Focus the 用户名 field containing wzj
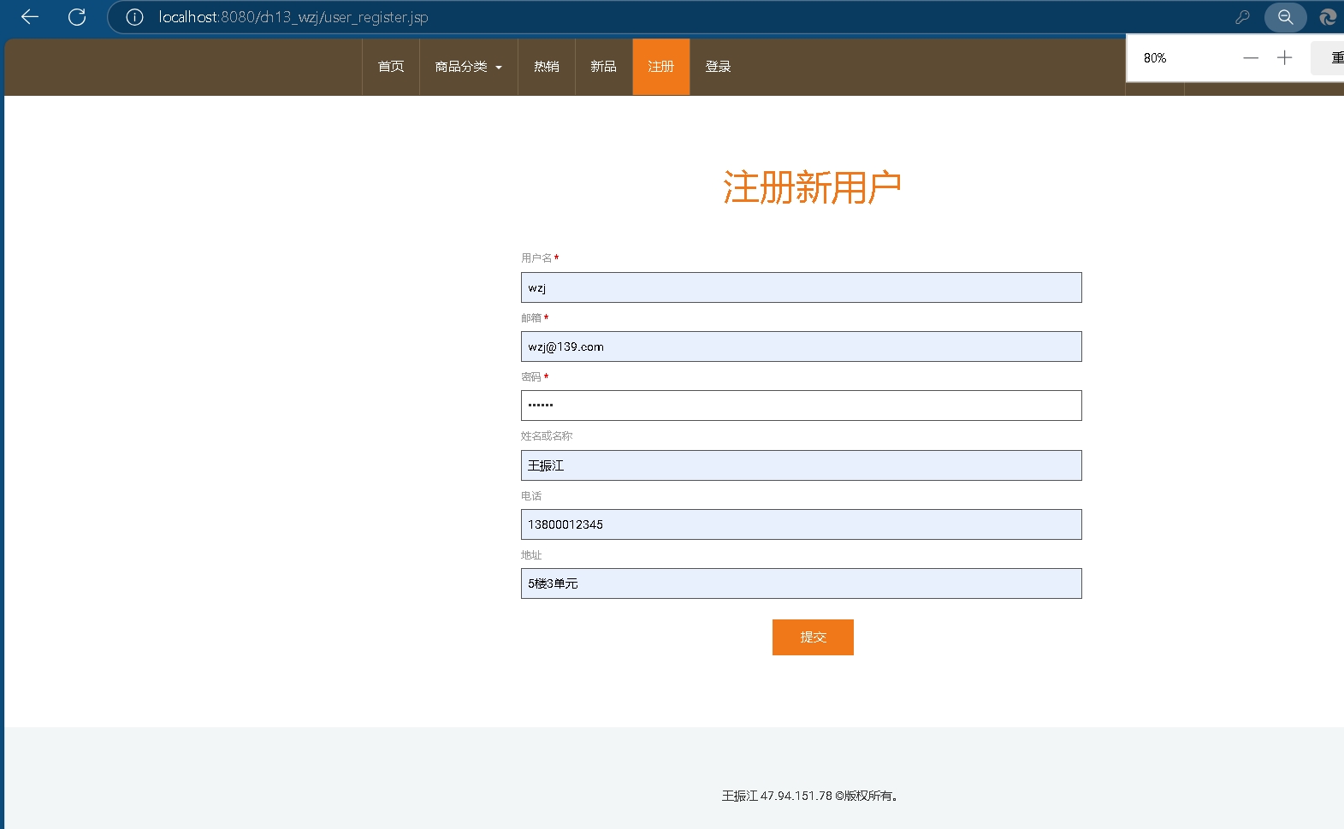Screen dimensions: 1344x829 (x=801, y=287)
